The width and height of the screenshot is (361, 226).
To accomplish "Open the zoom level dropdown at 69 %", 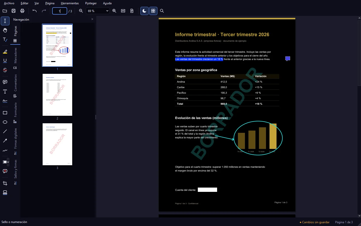I will coord(98,11).
